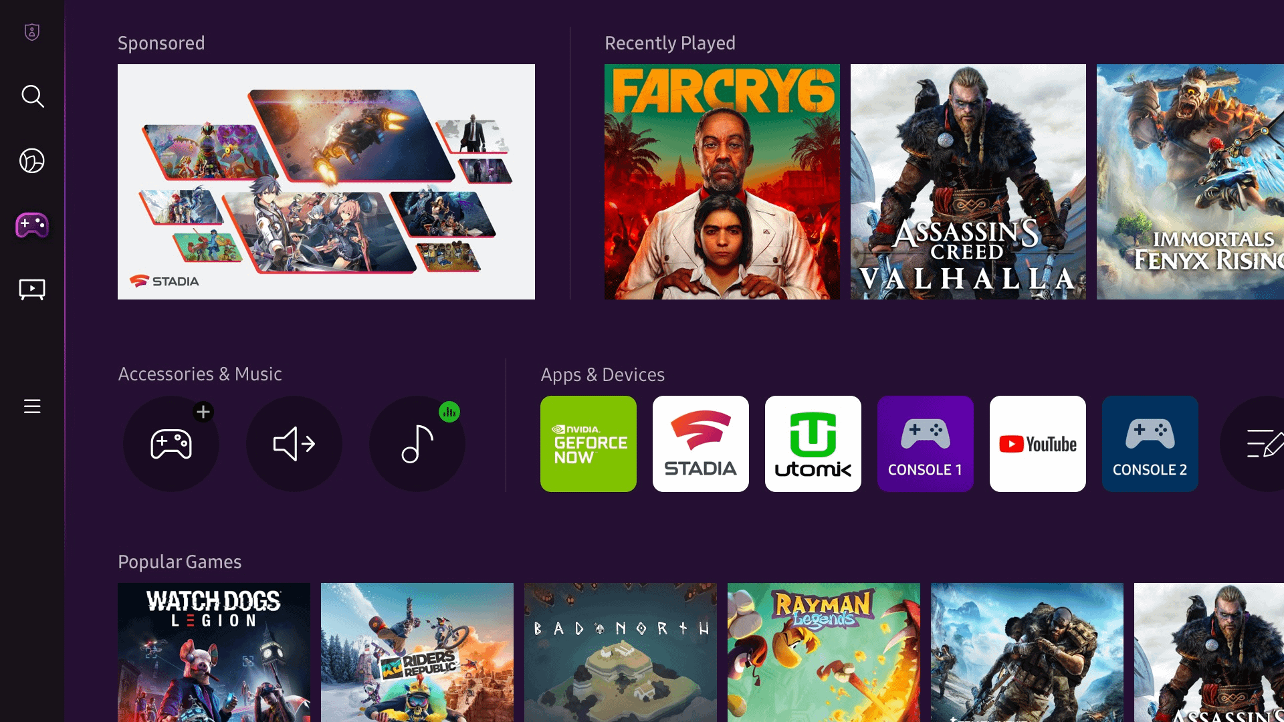The height and width of the screenshot is (722, 1284).
Task: Click the activity/history sidebar icon
Action: [33, 160]
